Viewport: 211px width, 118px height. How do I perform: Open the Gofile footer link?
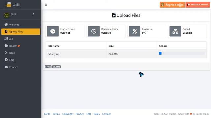click(x=47, y=114)
